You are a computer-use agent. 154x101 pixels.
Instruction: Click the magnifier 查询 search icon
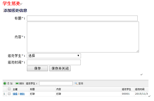tap(76, 83)
